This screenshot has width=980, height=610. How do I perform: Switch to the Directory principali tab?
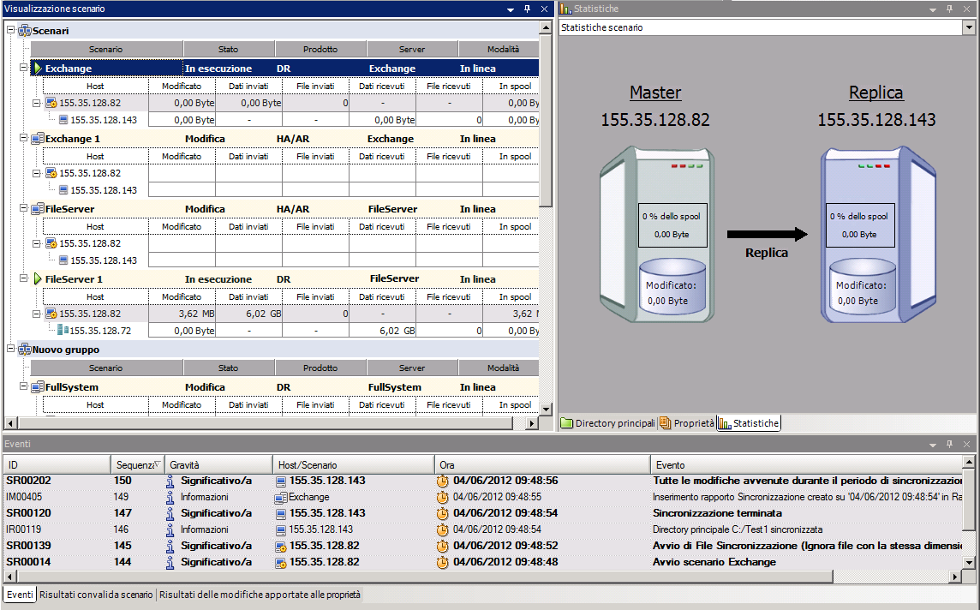(608, 423)
